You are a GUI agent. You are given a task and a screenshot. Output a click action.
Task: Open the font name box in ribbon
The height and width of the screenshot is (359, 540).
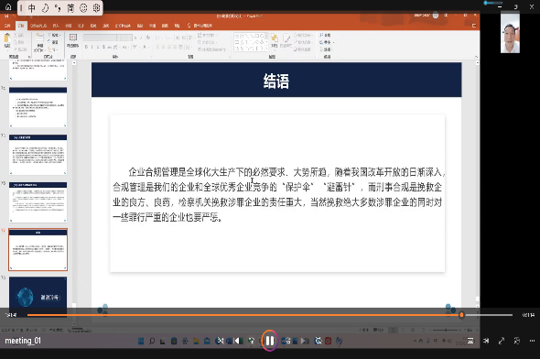pyautogui.click(x=100, y=38)
